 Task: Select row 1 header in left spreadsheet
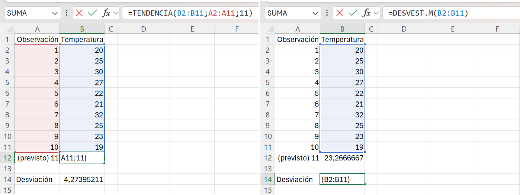pyautogui.click(x=7, y=39)
